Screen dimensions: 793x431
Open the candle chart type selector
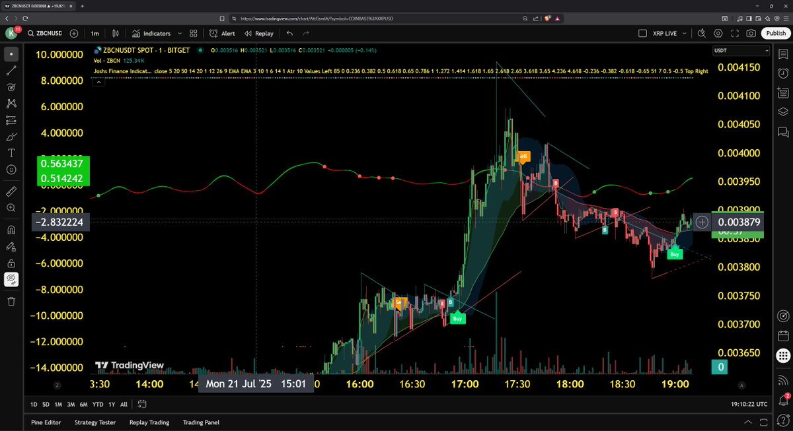[116, 33]
